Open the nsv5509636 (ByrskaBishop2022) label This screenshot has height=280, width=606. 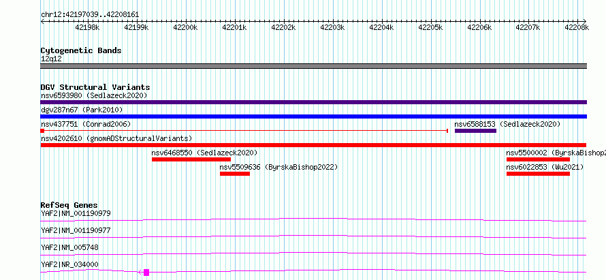tap(278, 167)
